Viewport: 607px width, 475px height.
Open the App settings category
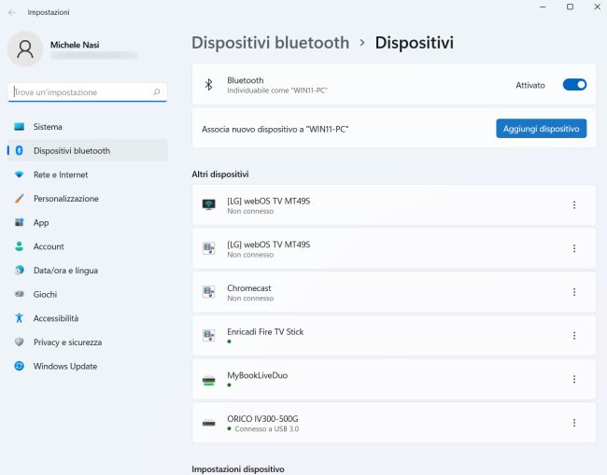click(x=88, y=222)
